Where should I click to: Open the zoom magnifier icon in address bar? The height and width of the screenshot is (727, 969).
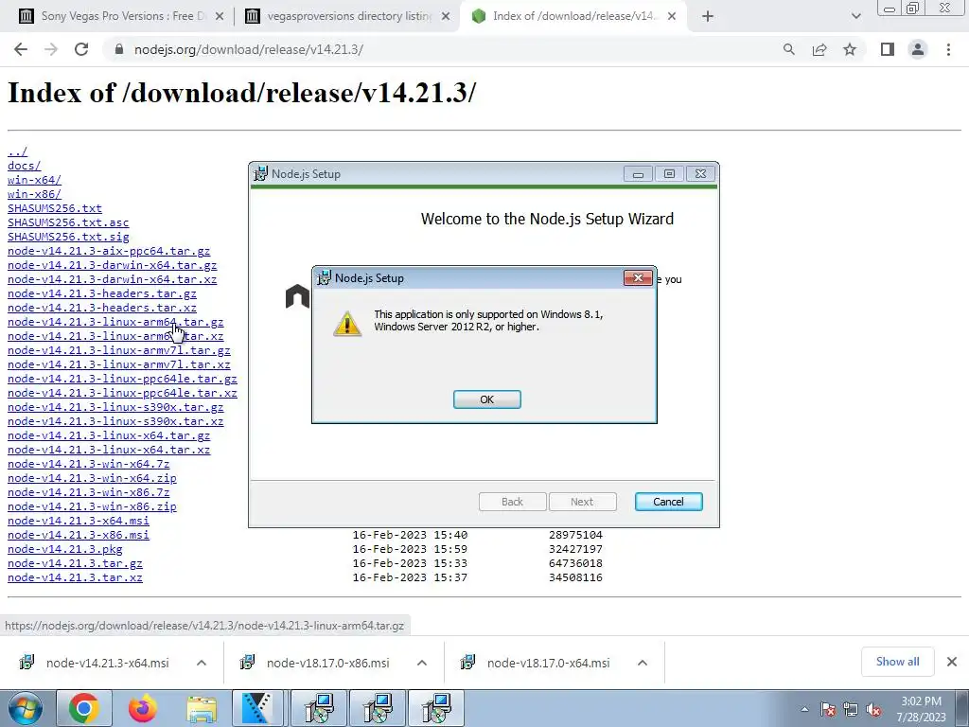[x=788, y=49]
